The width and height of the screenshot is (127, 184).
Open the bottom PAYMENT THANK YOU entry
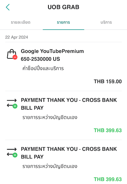63,162
